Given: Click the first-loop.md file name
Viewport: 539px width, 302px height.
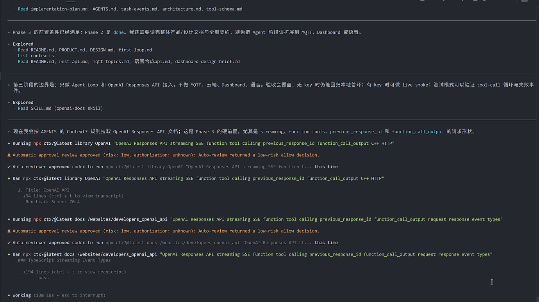Looking at the screenshot, I should pos(135,50).
